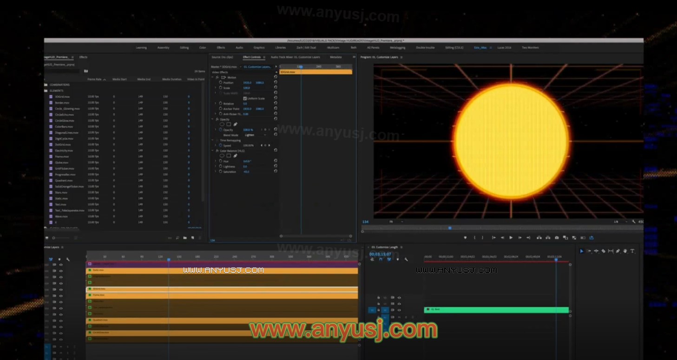Toggle Color Balance (HLS) fx switch

pos(217,151)
